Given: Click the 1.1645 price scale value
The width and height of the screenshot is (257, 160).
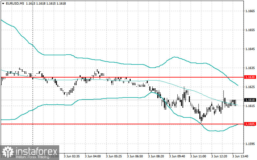Looking at the screenshot, I should click(x=250, y=49).
